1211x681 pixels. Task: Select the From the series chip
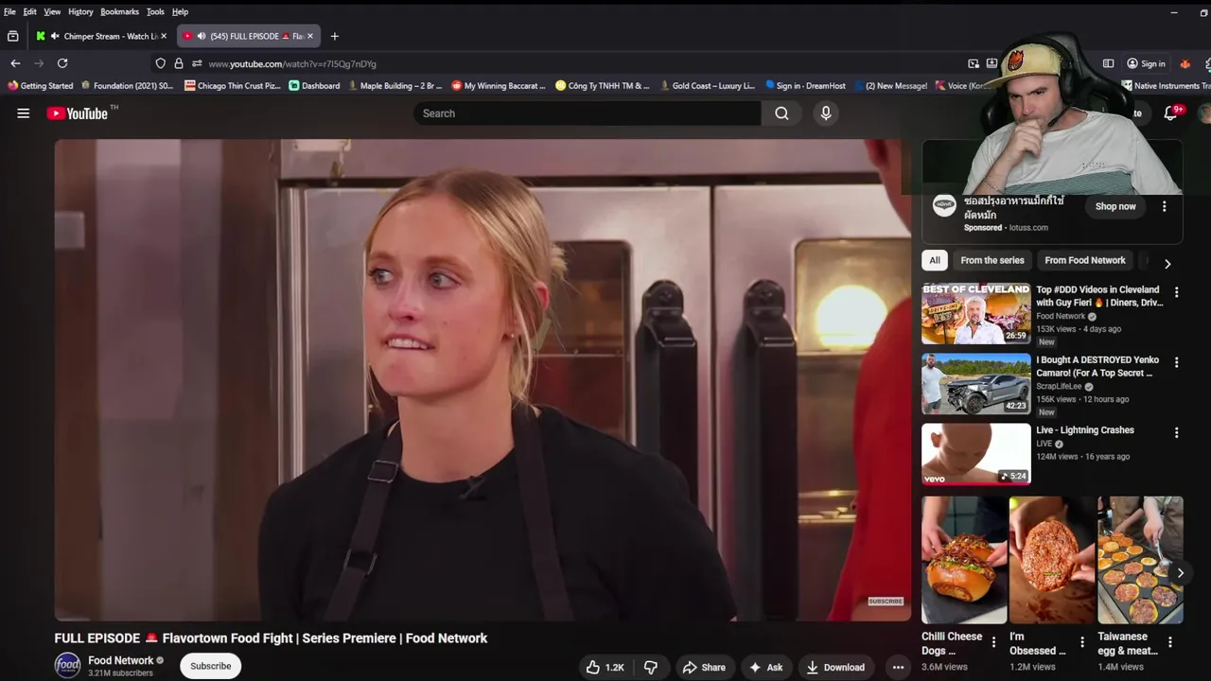(992, 260)
